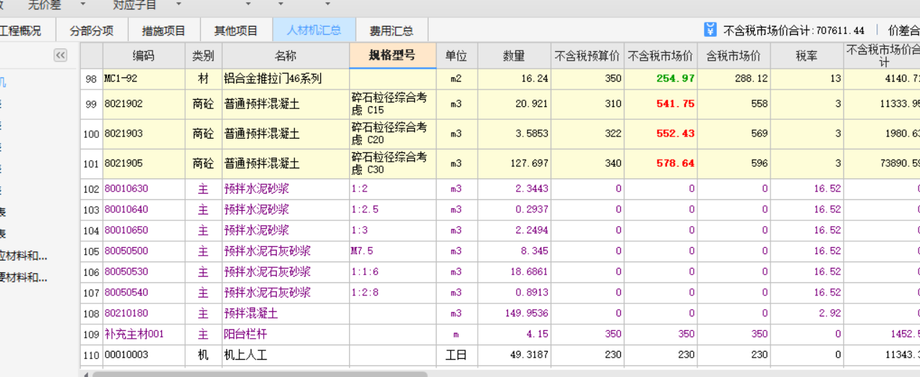Viewport: 920px width, 377px height.
Task: Select row number 110 header
Action: [x=91, y=355]
